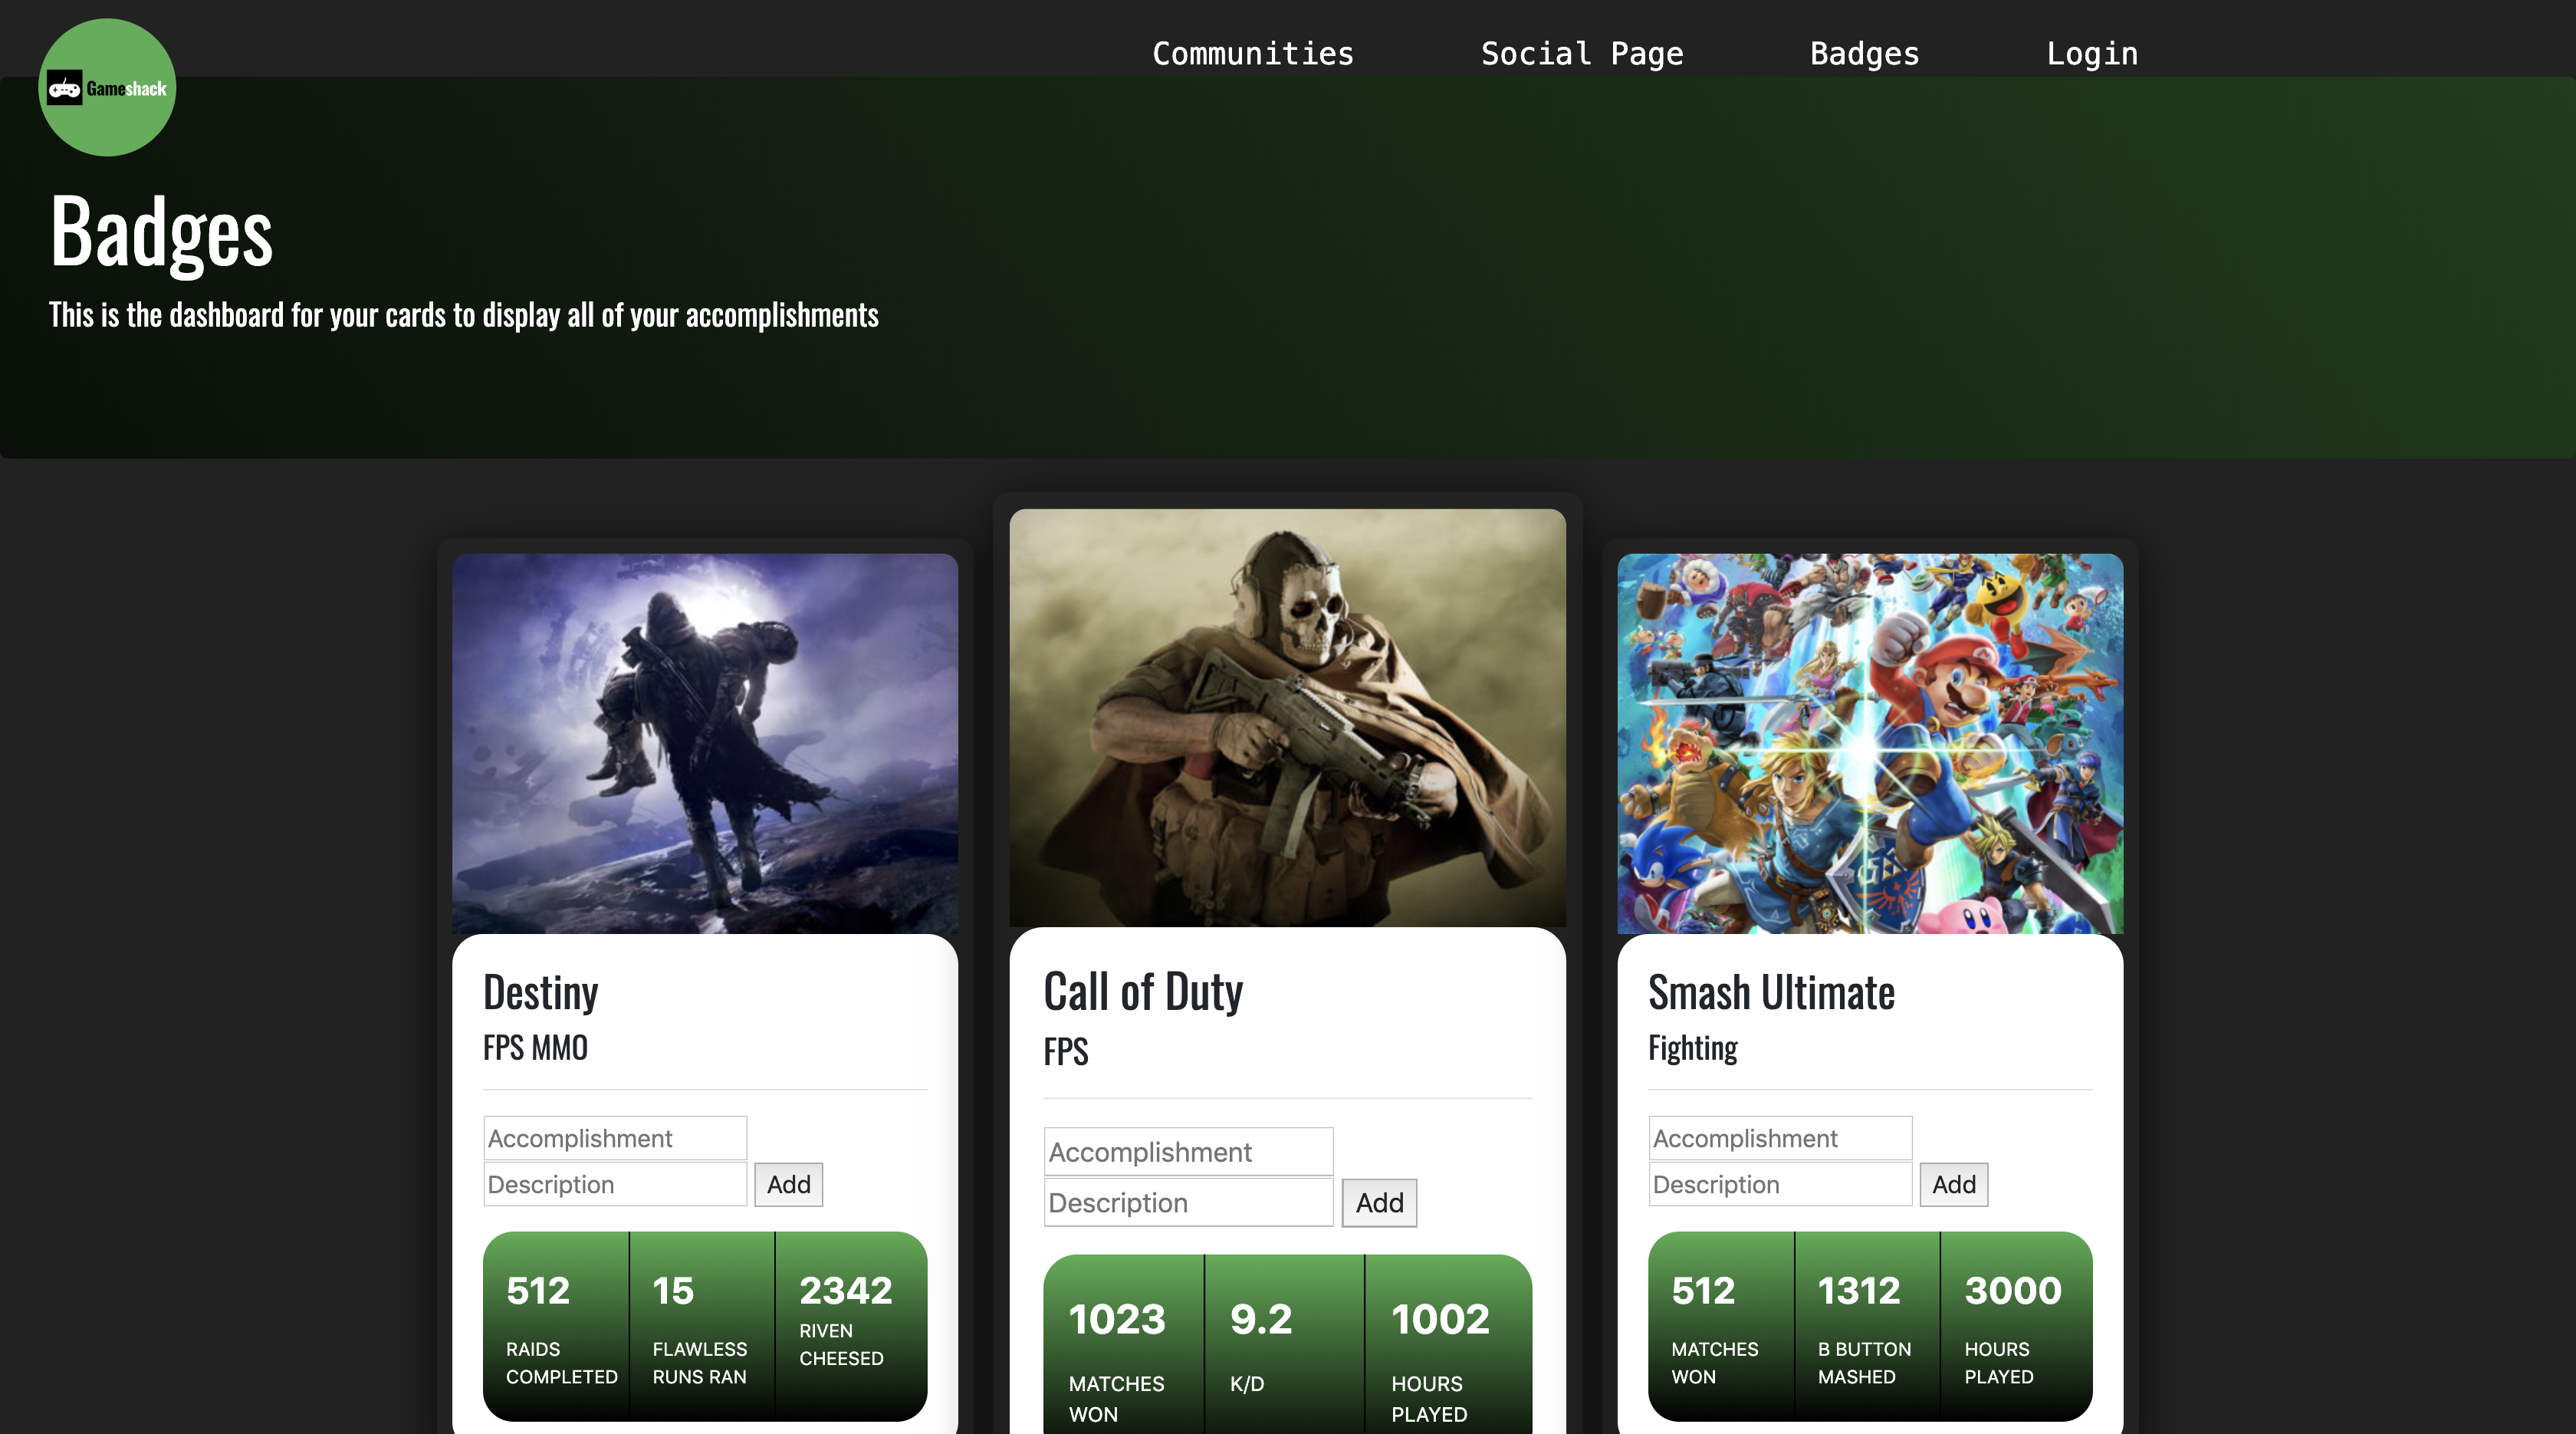The height and width of the screenshot is (1434, 2576).
Task: Focus Smash Ultimate Accomplishment field
Action: tap(1779, 1138)
